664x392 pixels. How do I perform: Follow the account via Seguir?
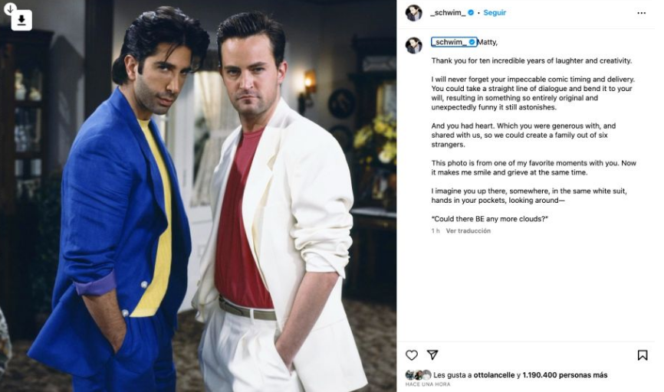495,13
